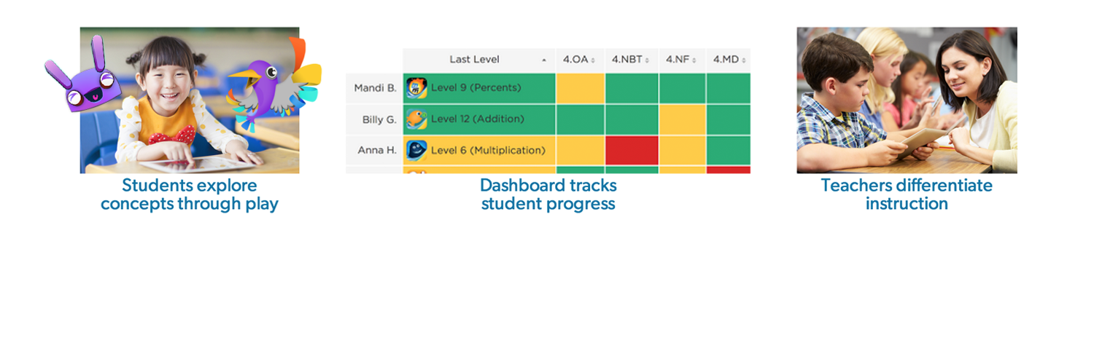
Task: Click Anna H.'s blue ghost game icon
Action: 416,151
